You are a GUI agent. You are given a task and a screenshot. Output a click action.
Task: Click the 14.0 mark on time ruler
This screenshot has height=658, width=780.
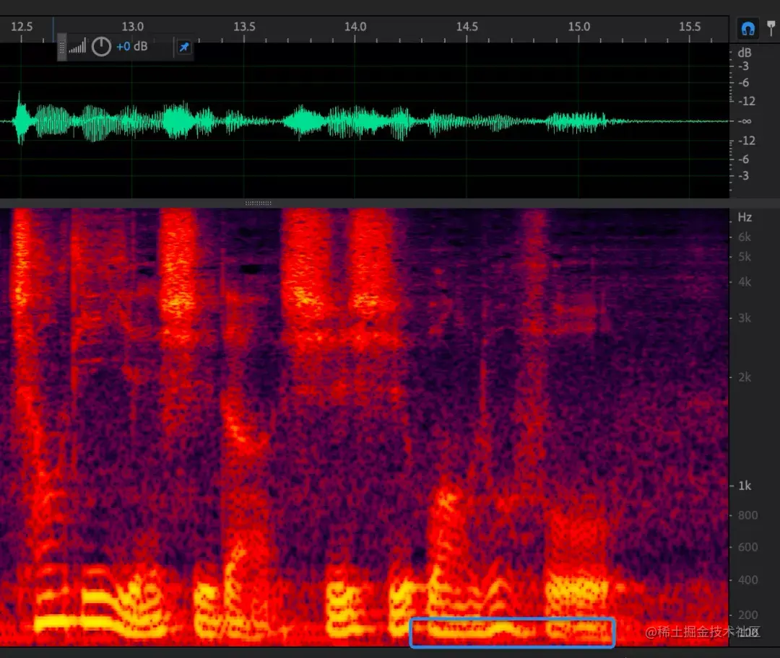pyautogui.click(x=355, y=27)
